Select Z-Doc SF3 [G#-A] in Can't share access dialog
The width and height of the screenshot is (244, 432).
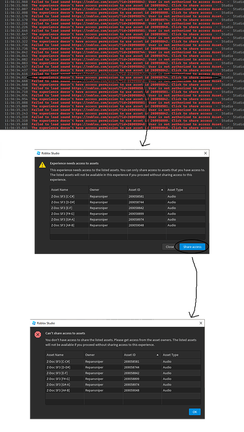point(58,385)
